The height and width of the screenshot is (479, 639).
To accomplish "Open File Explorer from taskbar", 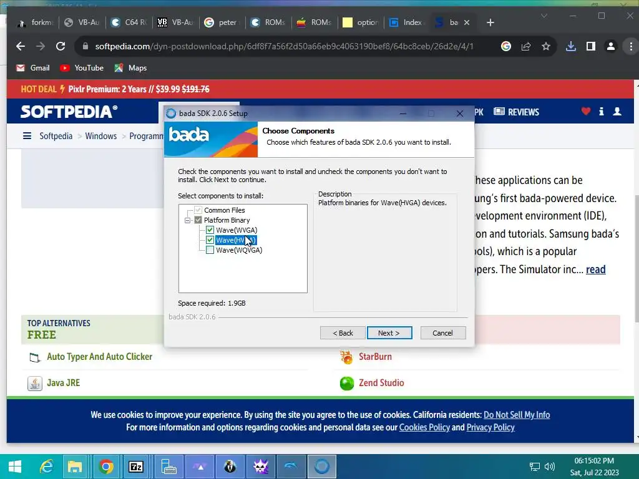I will (75, 467).
